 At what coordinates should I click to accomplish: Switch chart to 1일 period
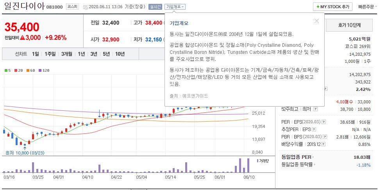point(35,54)
